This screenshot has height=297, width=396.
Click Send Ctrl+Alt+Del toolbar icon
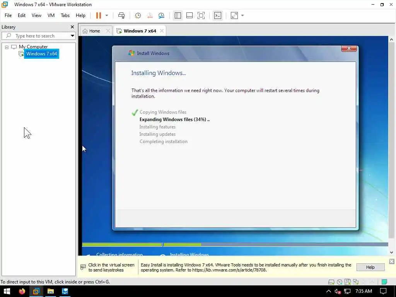click(121, 15)
